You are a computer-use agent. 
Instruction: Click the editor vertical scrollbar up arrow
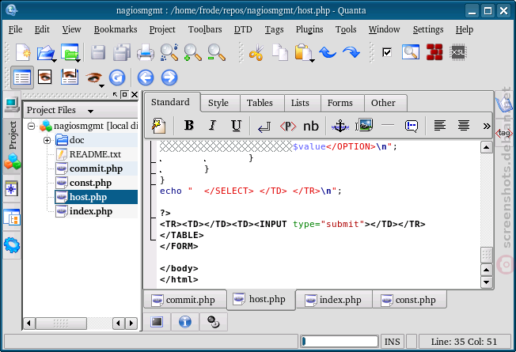click(x=486, y=147)
